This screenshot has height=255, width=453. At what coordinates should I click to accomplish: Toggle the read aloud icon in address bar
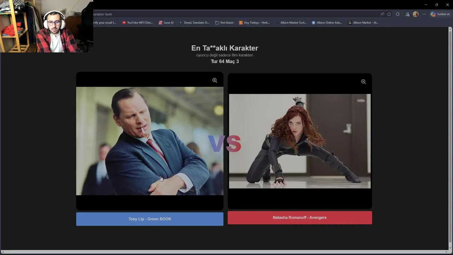point(382,14)
